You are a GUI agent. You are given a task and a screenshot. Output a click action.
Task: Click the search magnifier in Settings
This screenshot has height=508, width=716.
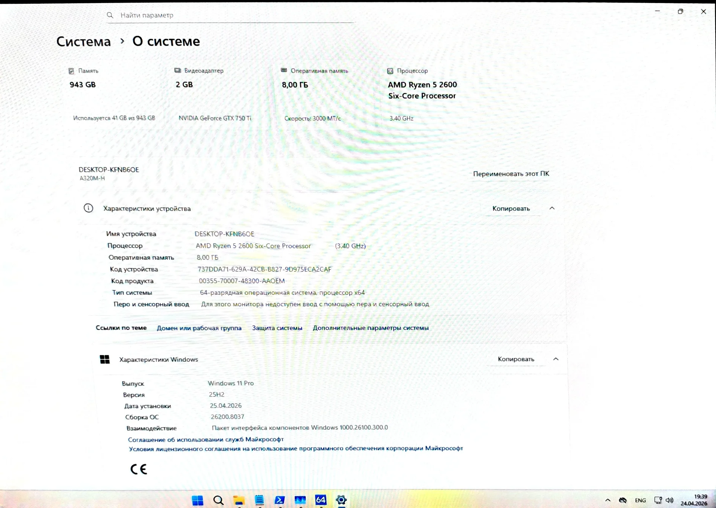[x=110, y=15]
